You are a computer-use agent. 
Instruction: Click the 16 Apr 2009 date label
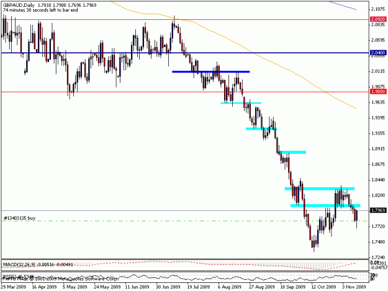tap(44, 287)
